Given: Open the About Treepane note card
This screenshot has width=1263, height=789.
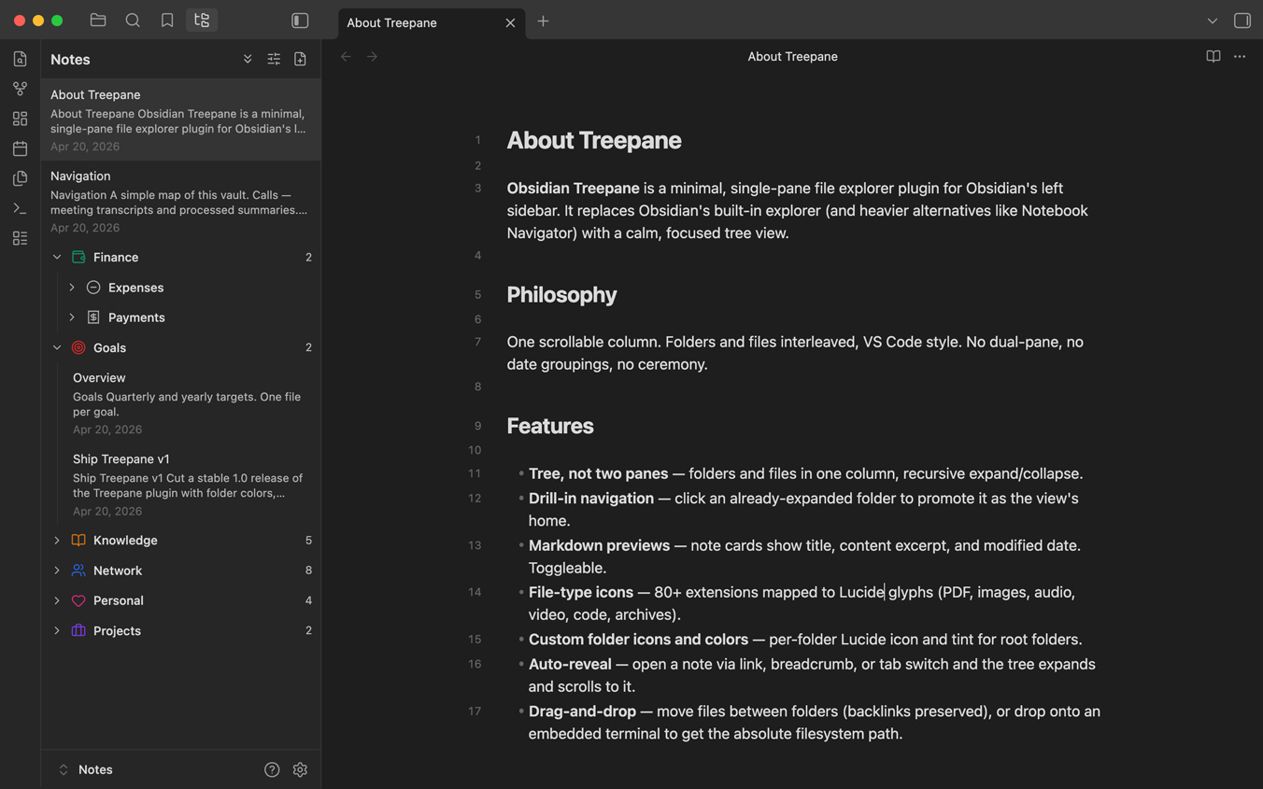Looking at the screenshot, I should click(180, 120).
